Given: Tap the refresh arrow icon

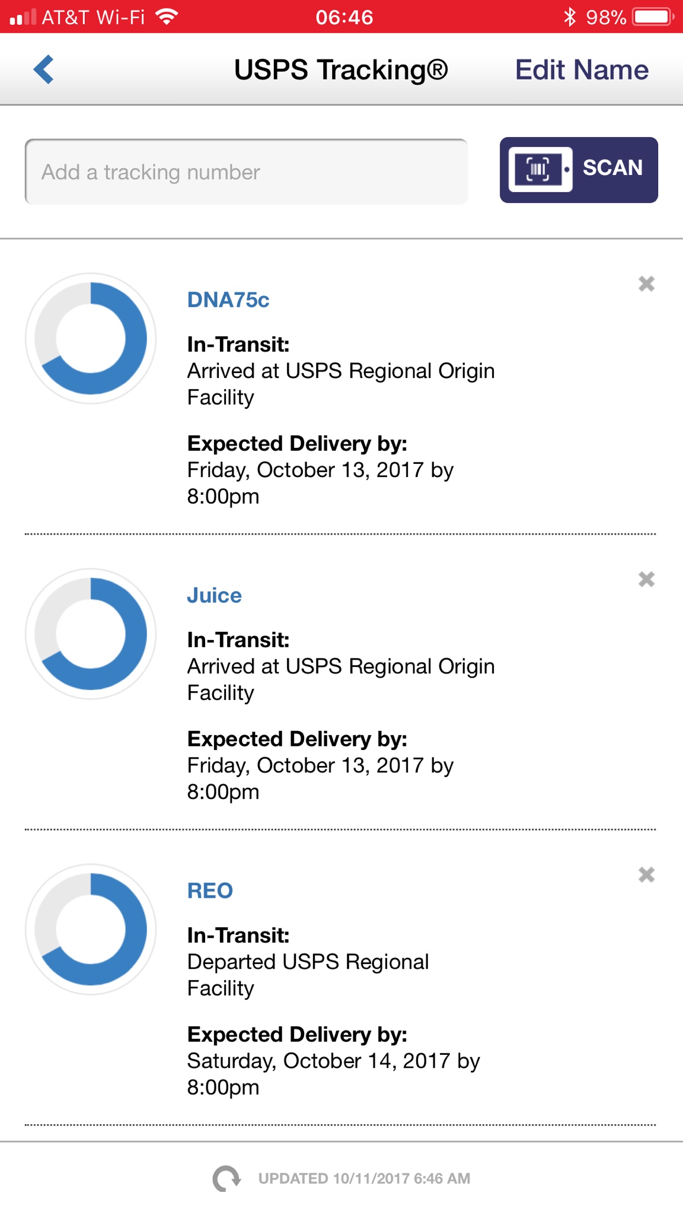Looking at the screenshot, I should coord(226,1178).
